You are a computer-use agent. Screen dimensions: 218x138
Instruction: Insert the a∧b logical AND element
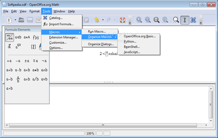44,70
